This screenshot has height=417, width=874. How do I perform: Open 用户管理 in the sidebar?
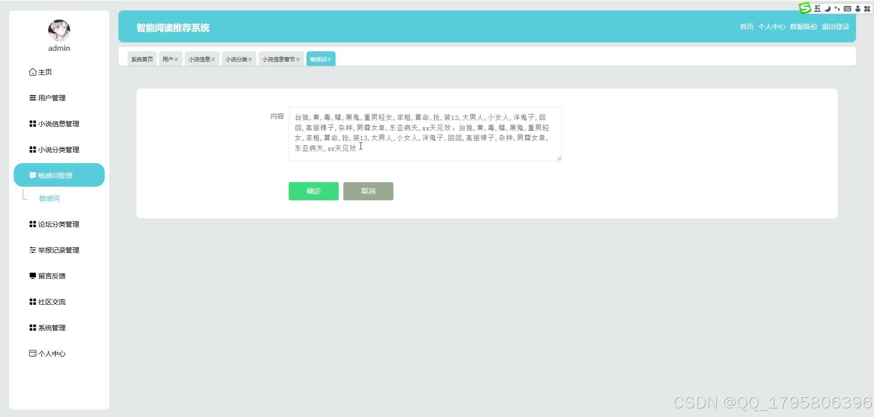[x=59, y=98]
